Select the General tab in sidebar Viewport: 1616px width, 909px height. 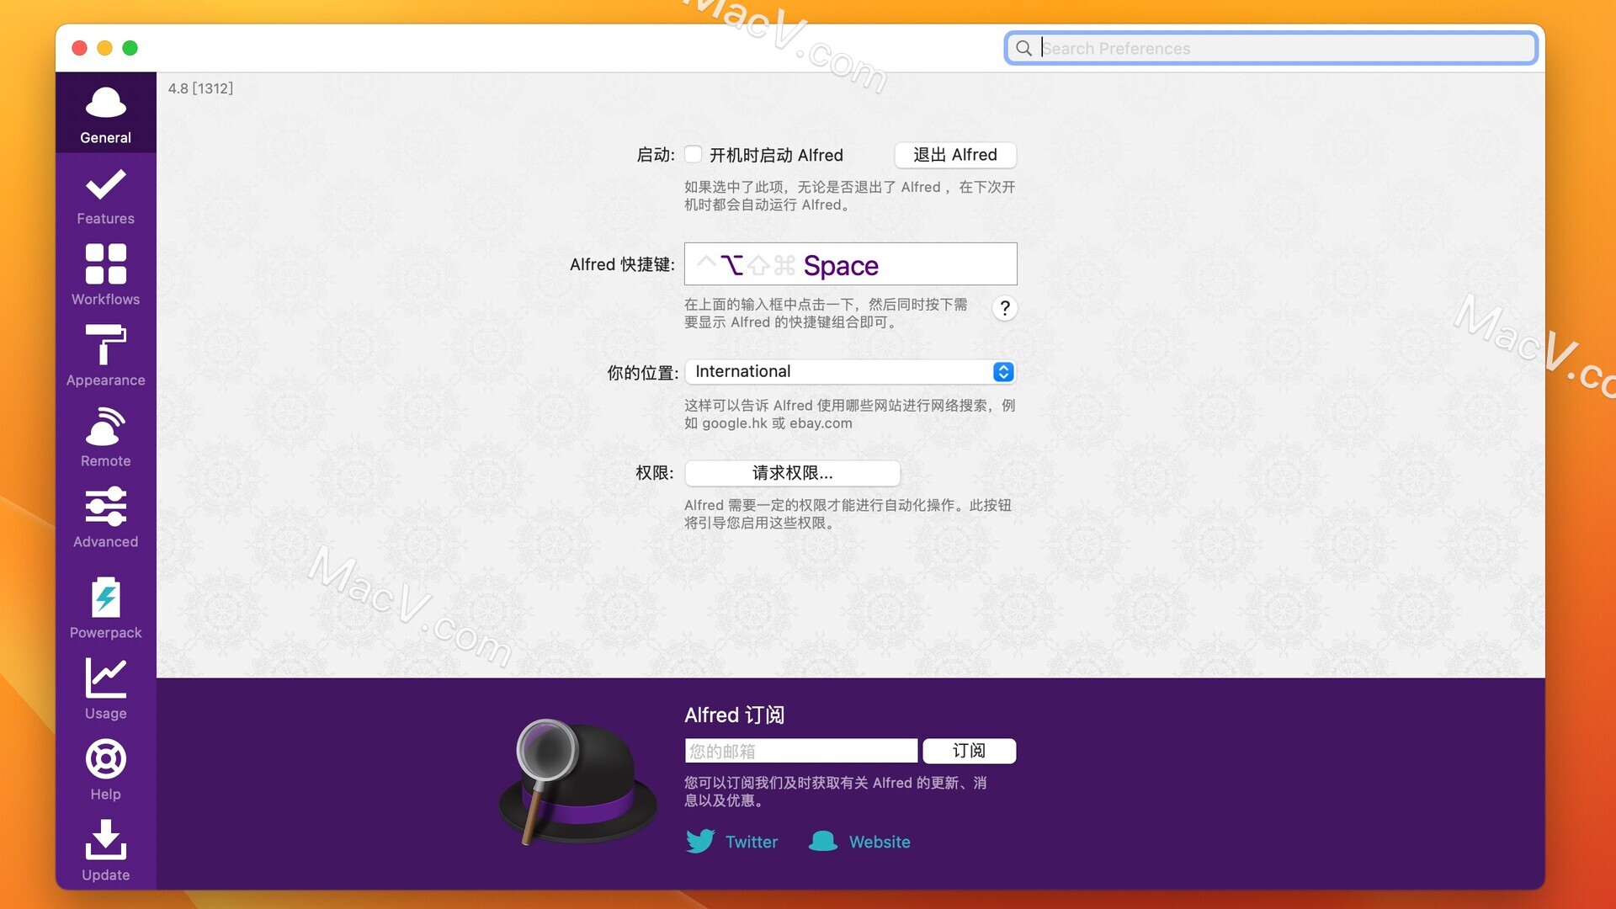105,114
